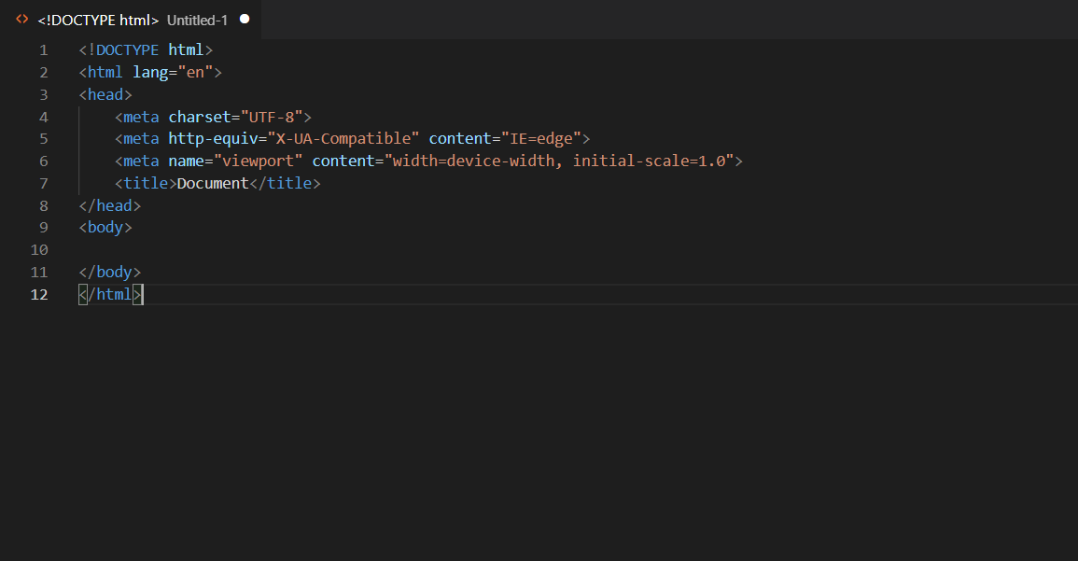This screenshot has height=561, width=1078.
Task: Select the Untitled-1 editor tab
Action: pyautogui.click(x=197, y=20)
